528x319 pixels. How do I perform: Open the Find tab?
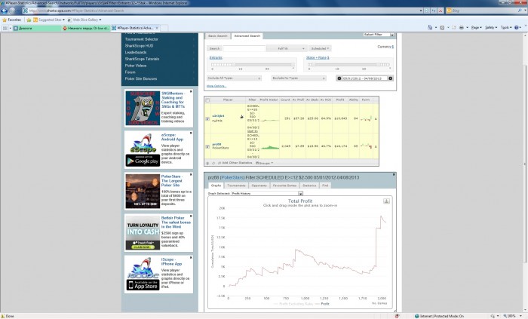[325, 186]
